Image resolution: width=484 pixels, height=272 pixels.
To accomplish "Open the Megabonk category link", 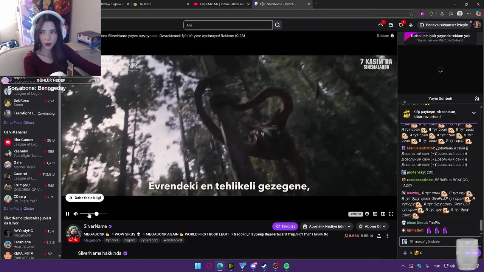I will pyautogui.click(x=92, y=240).
